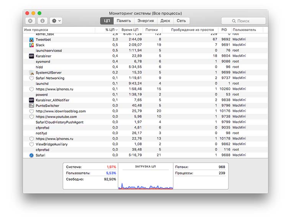Click the Karabiner_AXNotifier icon
This screenshot has width=291, height=218.
31,100
